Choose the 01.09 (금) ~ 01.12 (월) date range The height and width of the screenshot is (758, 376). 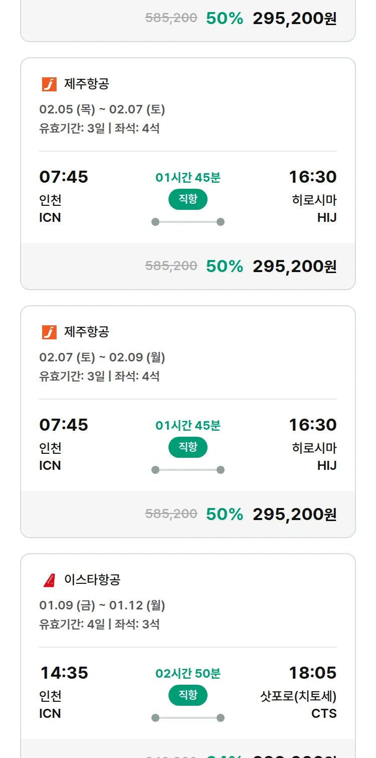coord(102,605)
